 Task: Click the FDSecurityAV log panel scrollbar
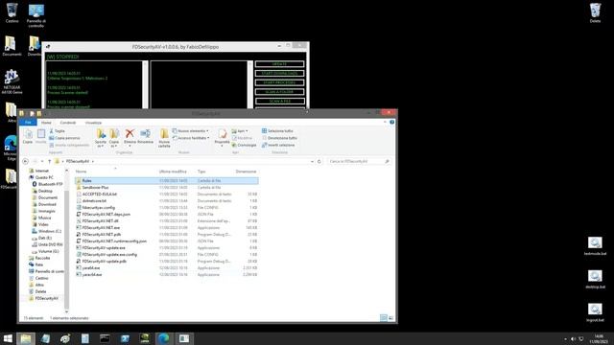tap(145, 84)
